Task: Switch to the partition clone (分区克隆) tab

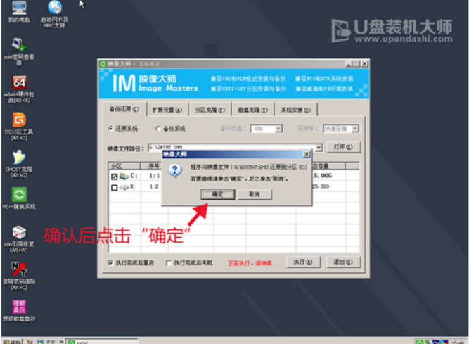Action: [212, 110]
